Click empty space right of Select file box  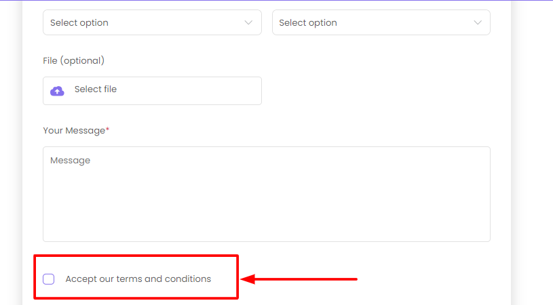point(376,91)
